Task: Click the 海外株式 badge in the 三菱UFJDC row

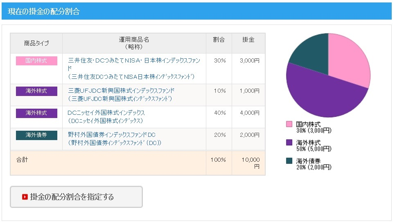Action: point(36,91)
